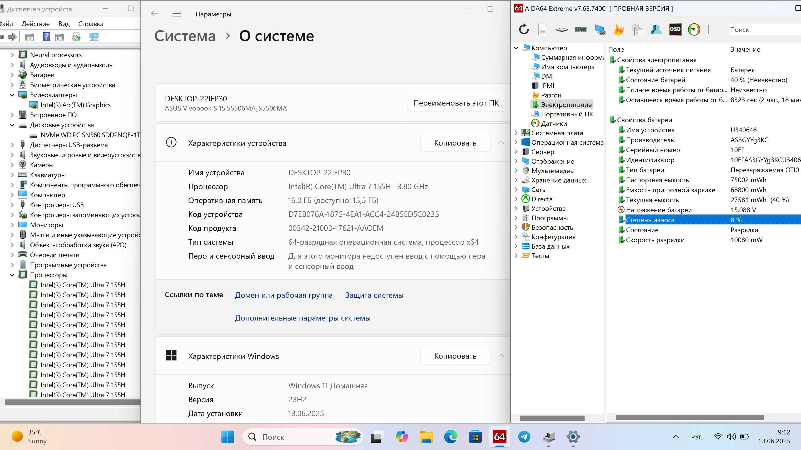The height and width of the screenshot is (450, 801).
Task: Open File Explorer from the taskbar
Action: 426,437
